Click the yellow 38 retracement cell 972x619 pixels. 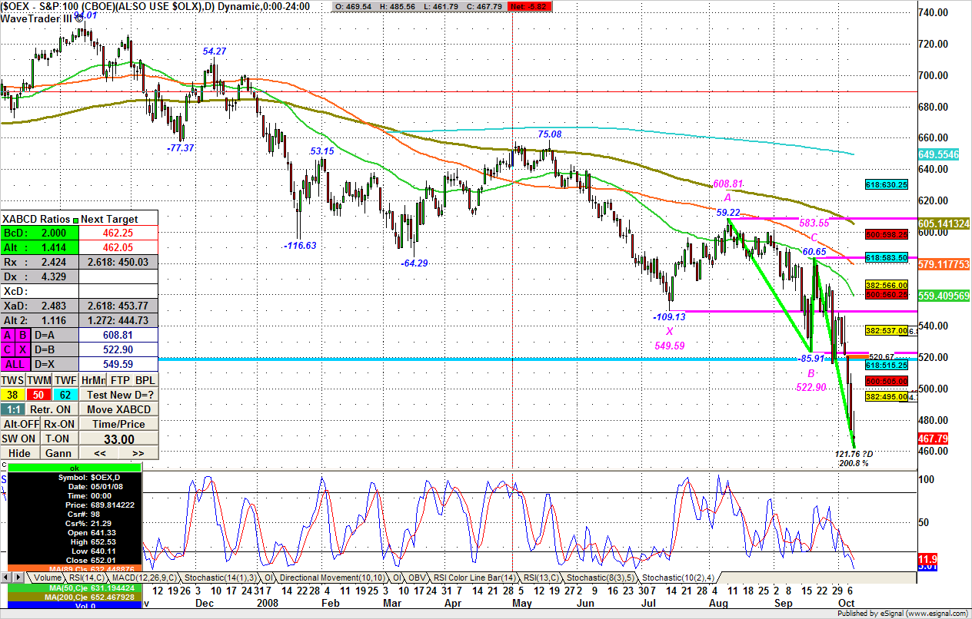[x=13, y=395]
